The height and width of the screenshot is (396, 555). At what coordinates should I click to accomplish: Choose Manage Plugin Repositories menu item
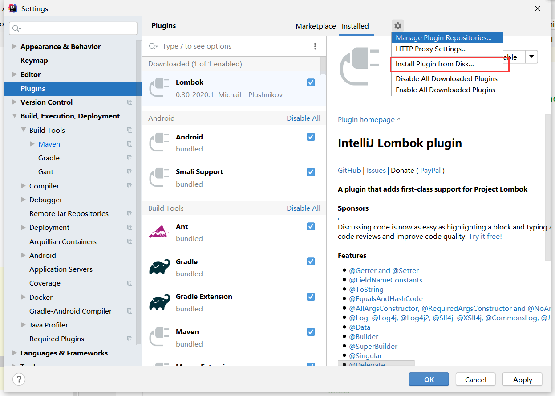(x=447, y=38)
